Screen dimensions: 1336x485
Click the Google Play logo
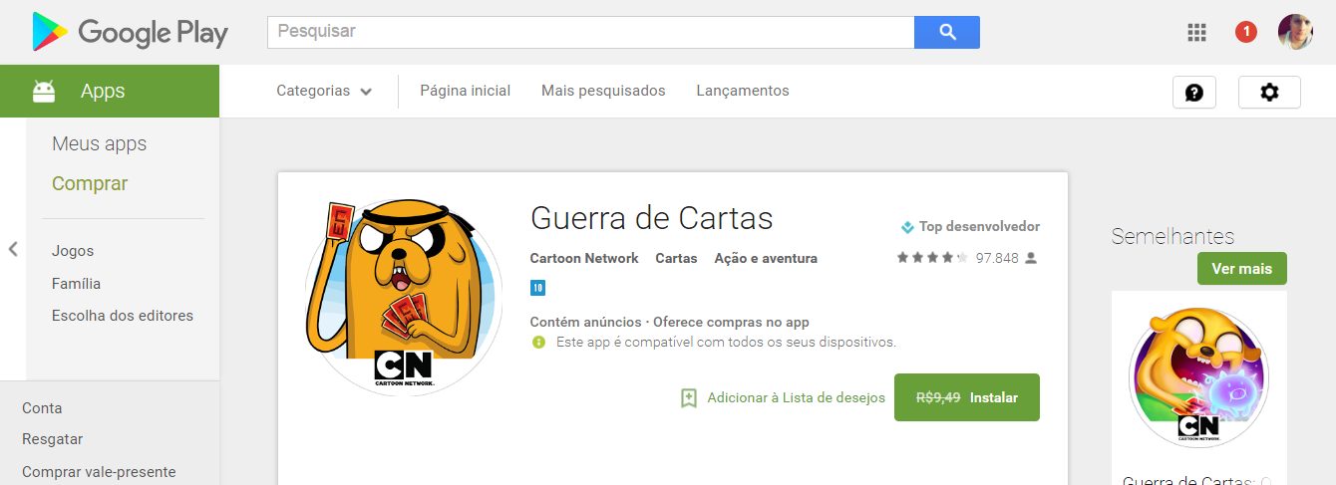pos(130,32)
